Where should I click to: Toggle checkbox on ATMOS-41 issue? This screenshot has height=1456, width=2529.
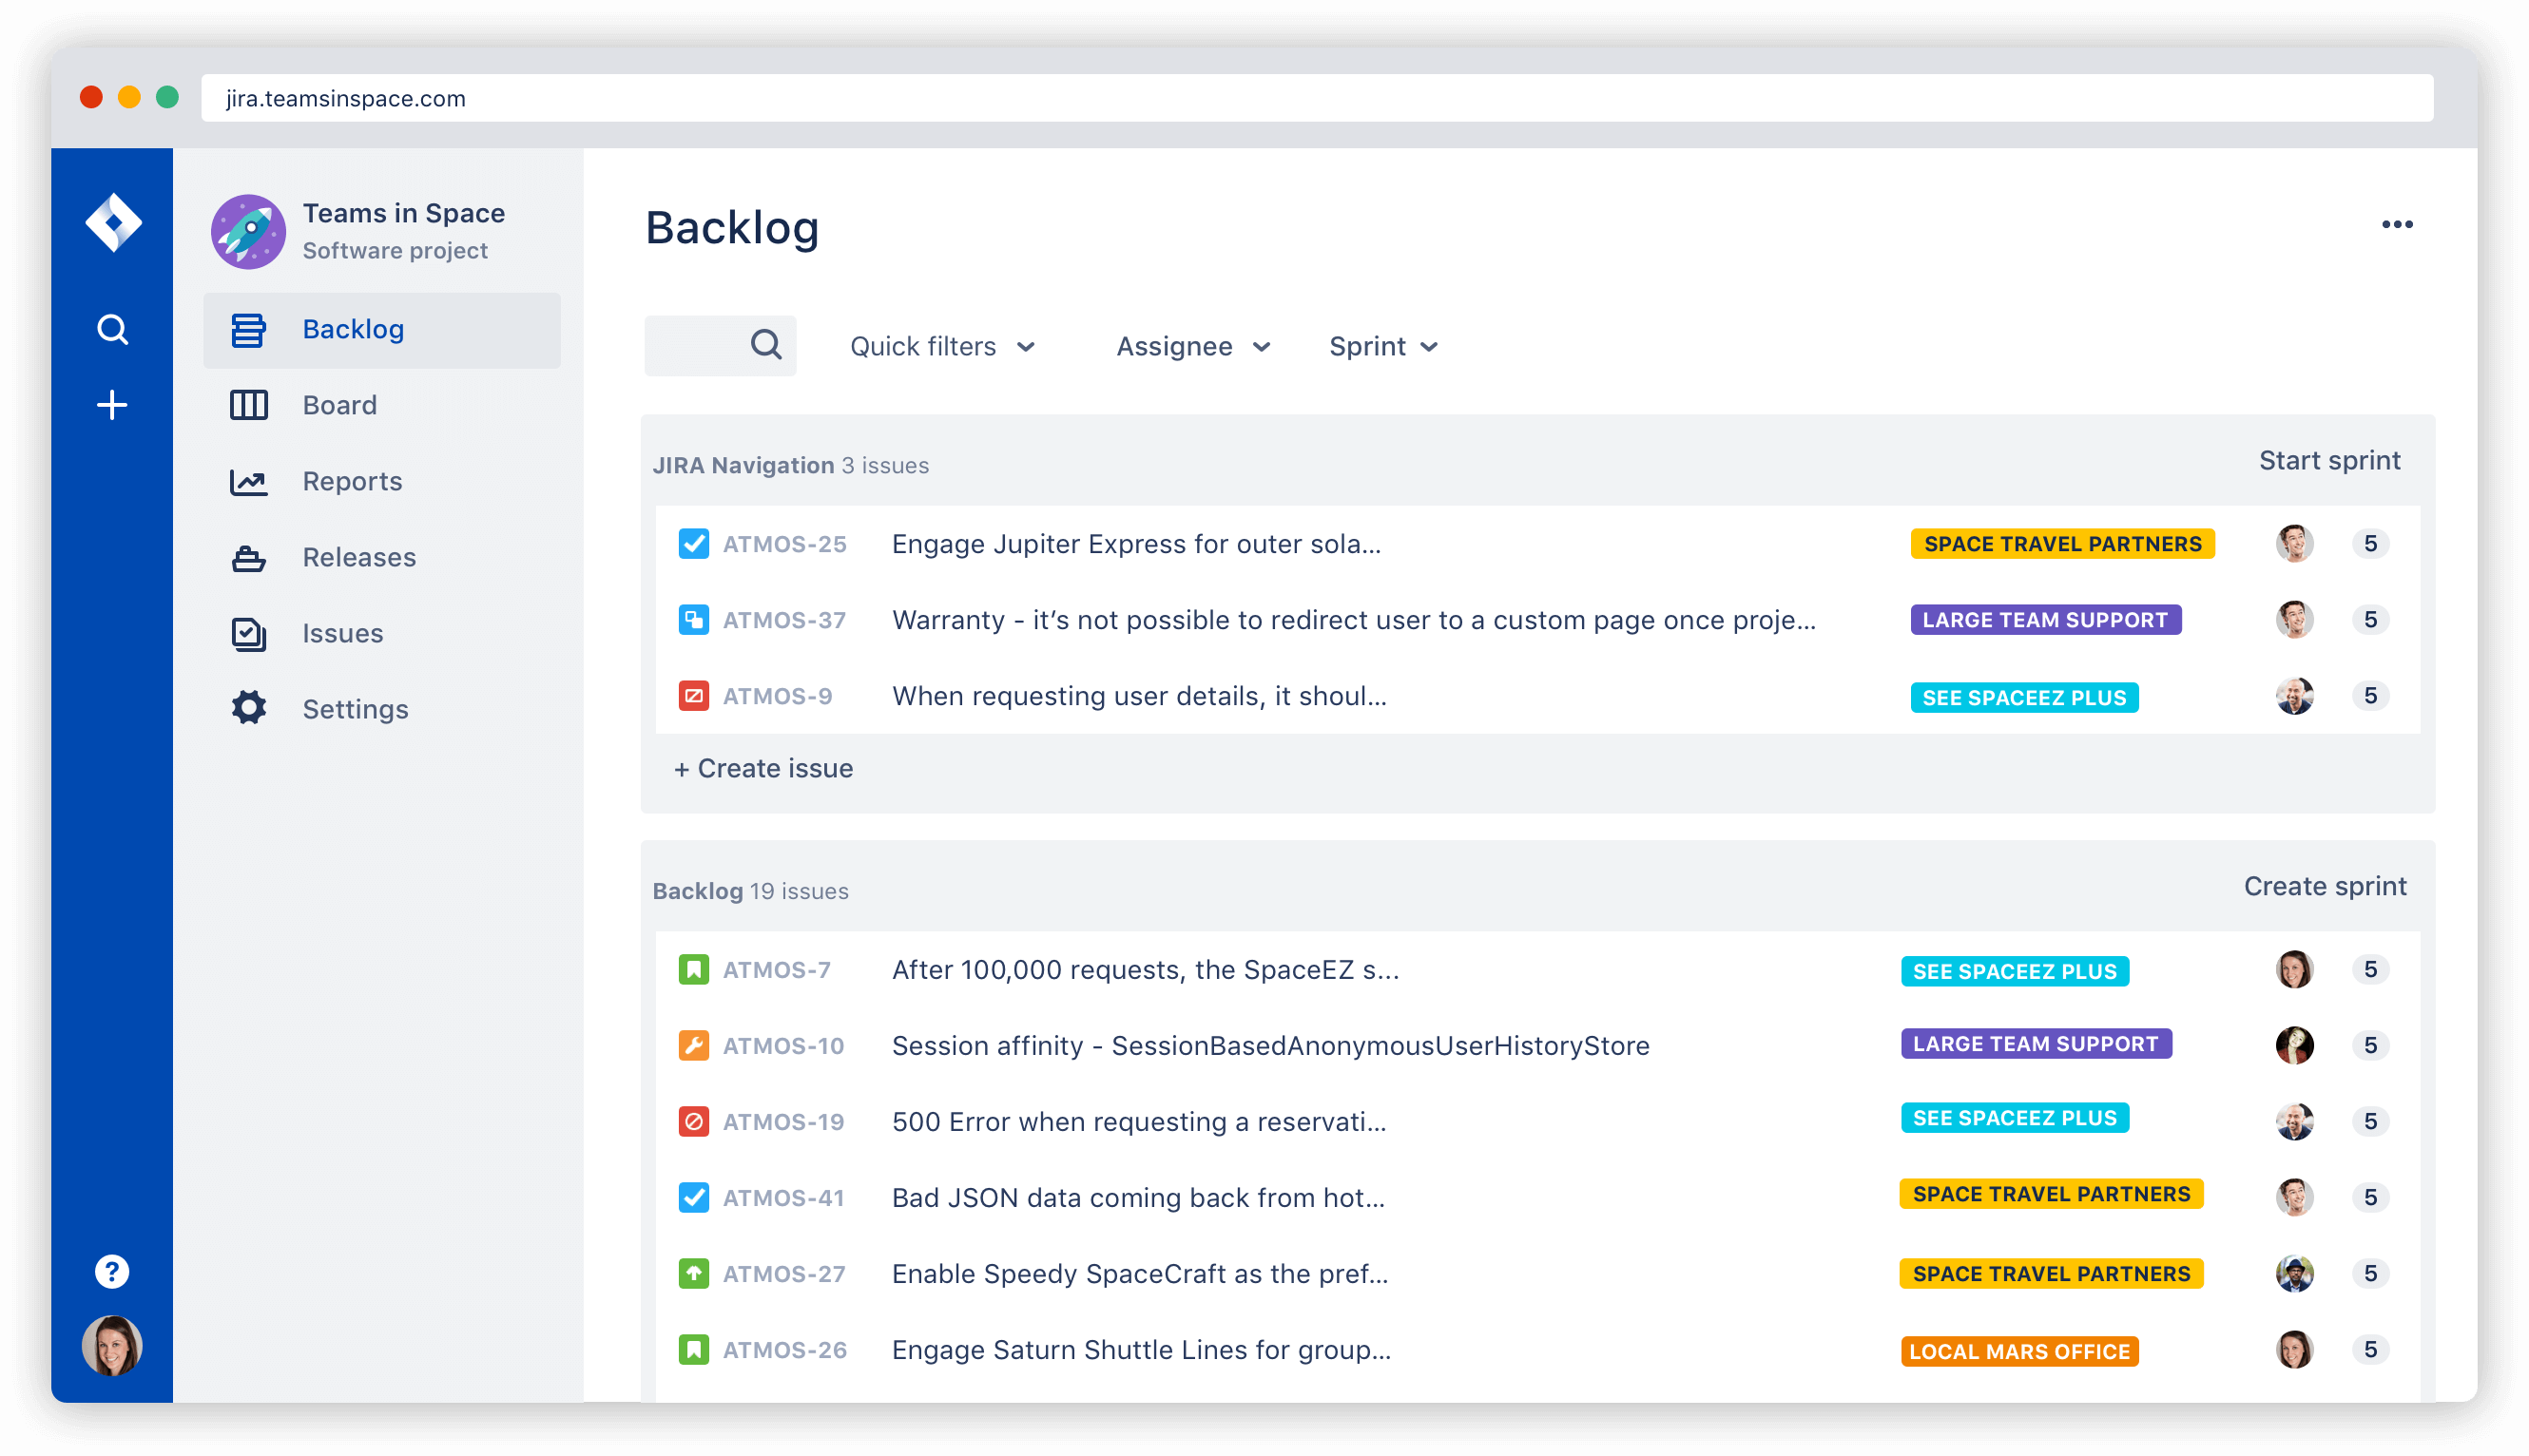(x=689, y=1196)
